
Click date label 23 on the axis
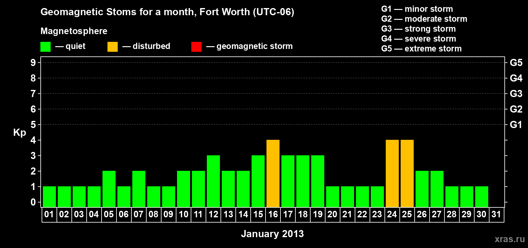pos(377,214)
